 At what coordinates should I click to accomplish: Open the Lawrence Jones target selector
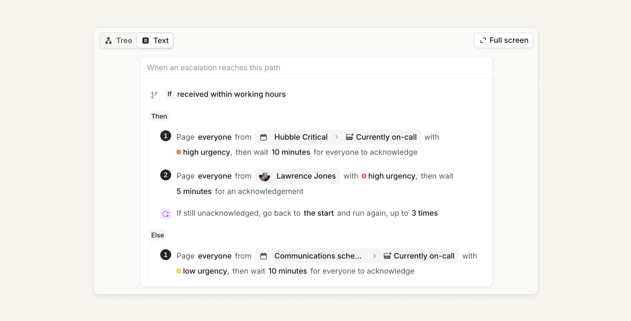click(x=298, y=176)
